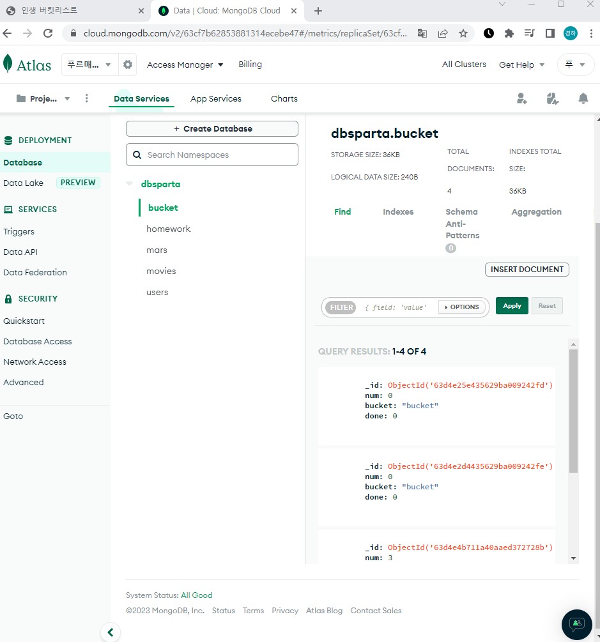Click the query results scrollbar
The width and height of the screenshot is (600, 642).
tap(573, 411)
